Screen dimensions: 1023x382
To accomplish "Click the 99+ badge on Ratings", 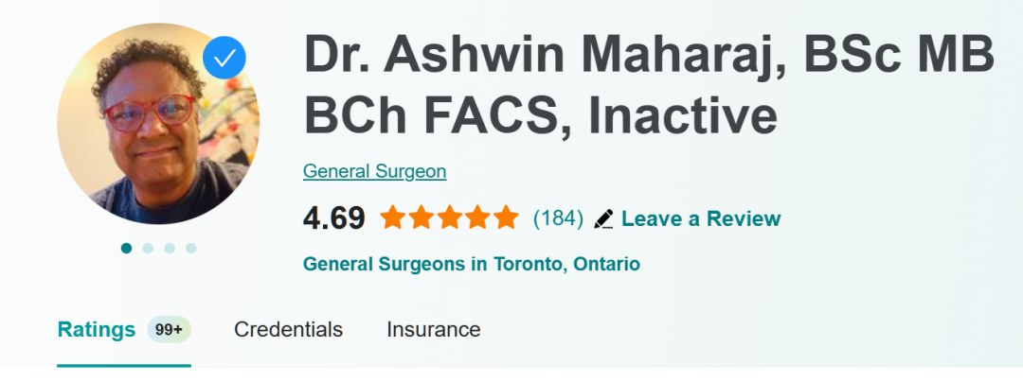I will click(x=170, y=330).
